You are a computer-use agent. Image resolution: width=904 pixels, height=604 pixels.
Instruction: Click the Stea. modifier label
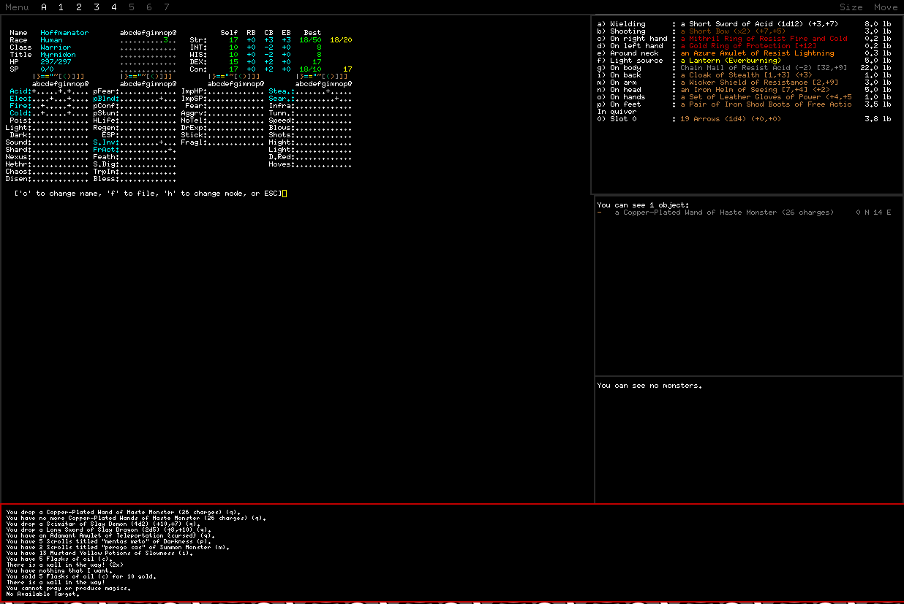pyautogui.click(x=282, y=91)
